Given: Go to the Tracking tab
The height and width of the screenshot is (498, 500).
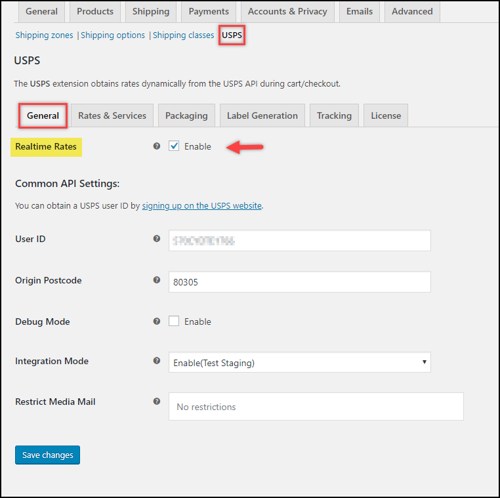Looking at the screenshot, I should click(334, 115).
